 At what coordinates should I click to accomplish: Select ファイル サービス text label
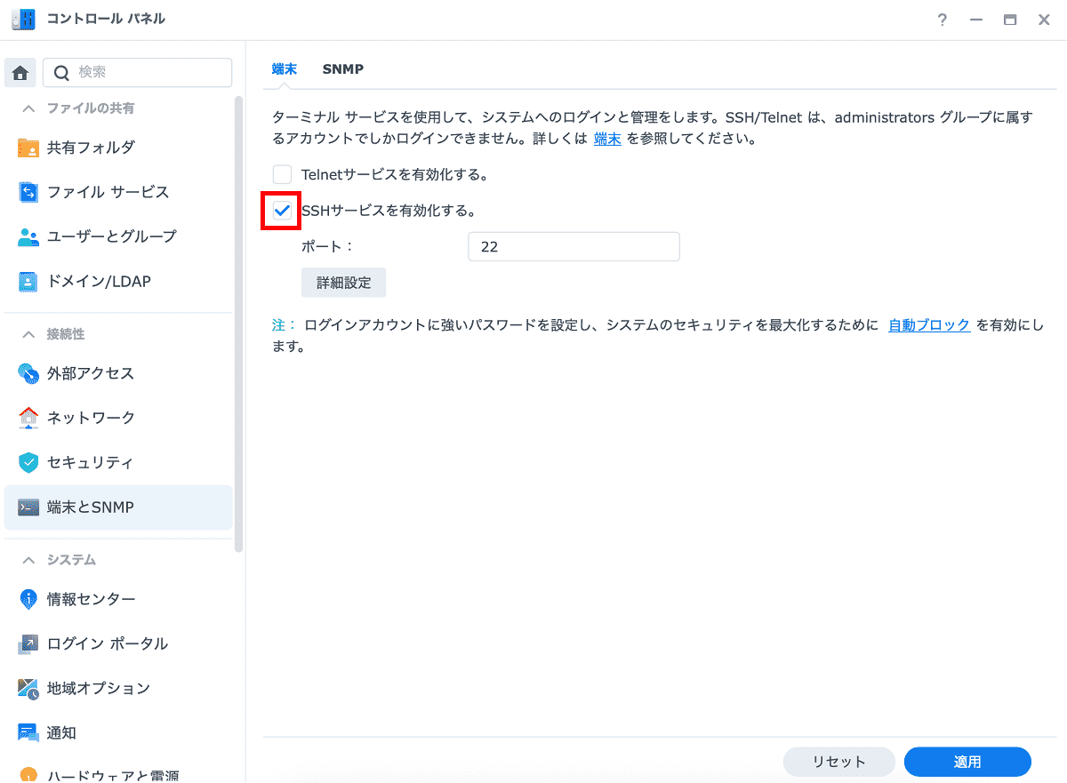pos(108,192)
